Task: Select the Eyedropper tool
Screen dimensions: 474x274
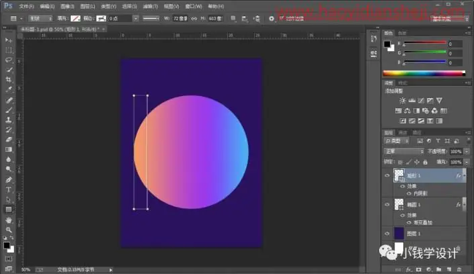Action: click(9, 90)
